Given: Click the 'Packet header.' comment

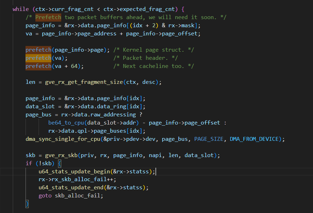Looking at the screenshot, I should coord(145,58).
